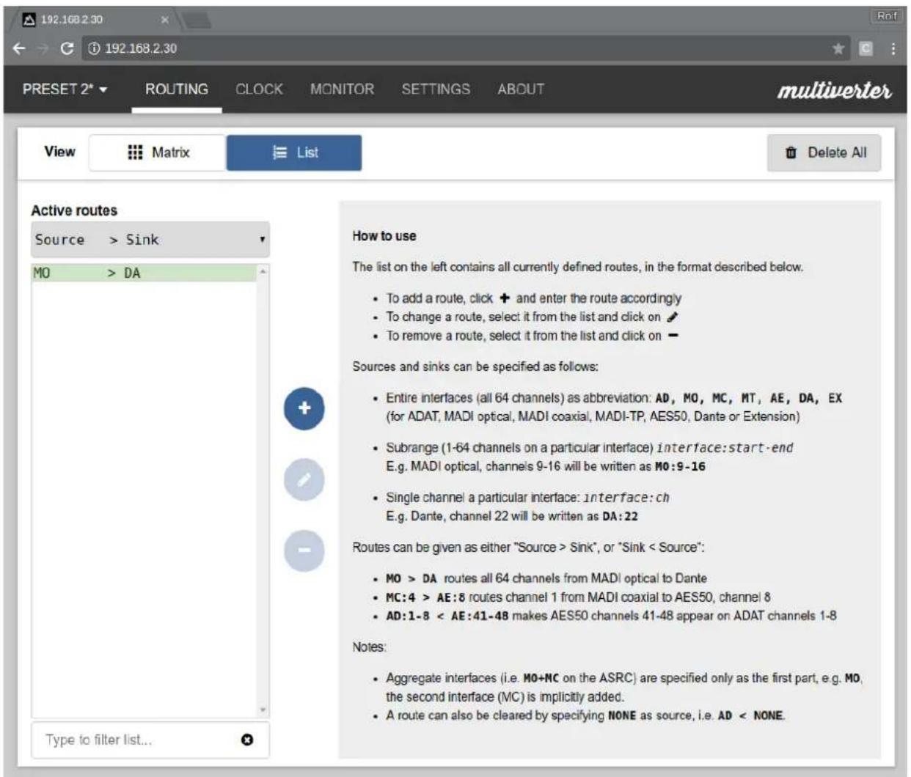Viewport: 911px width, 777px height.
Task: Switch to Matrix view
Action: [x=157, y=152]
